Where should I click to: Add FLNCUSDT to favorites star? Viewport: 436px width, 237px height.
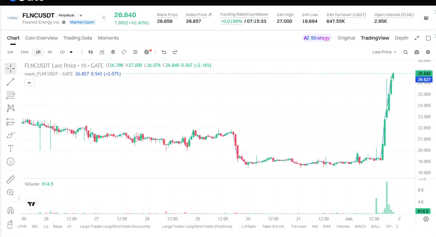coord(104,18)
